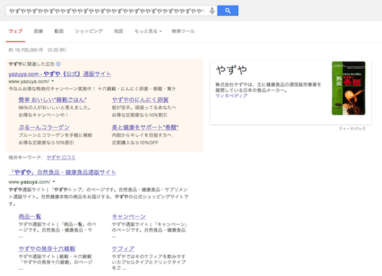This screenshot has height=276, width=382.
Task: Open やずやのにんにく卵黄 ad sitelink
Action: (140, 100)
